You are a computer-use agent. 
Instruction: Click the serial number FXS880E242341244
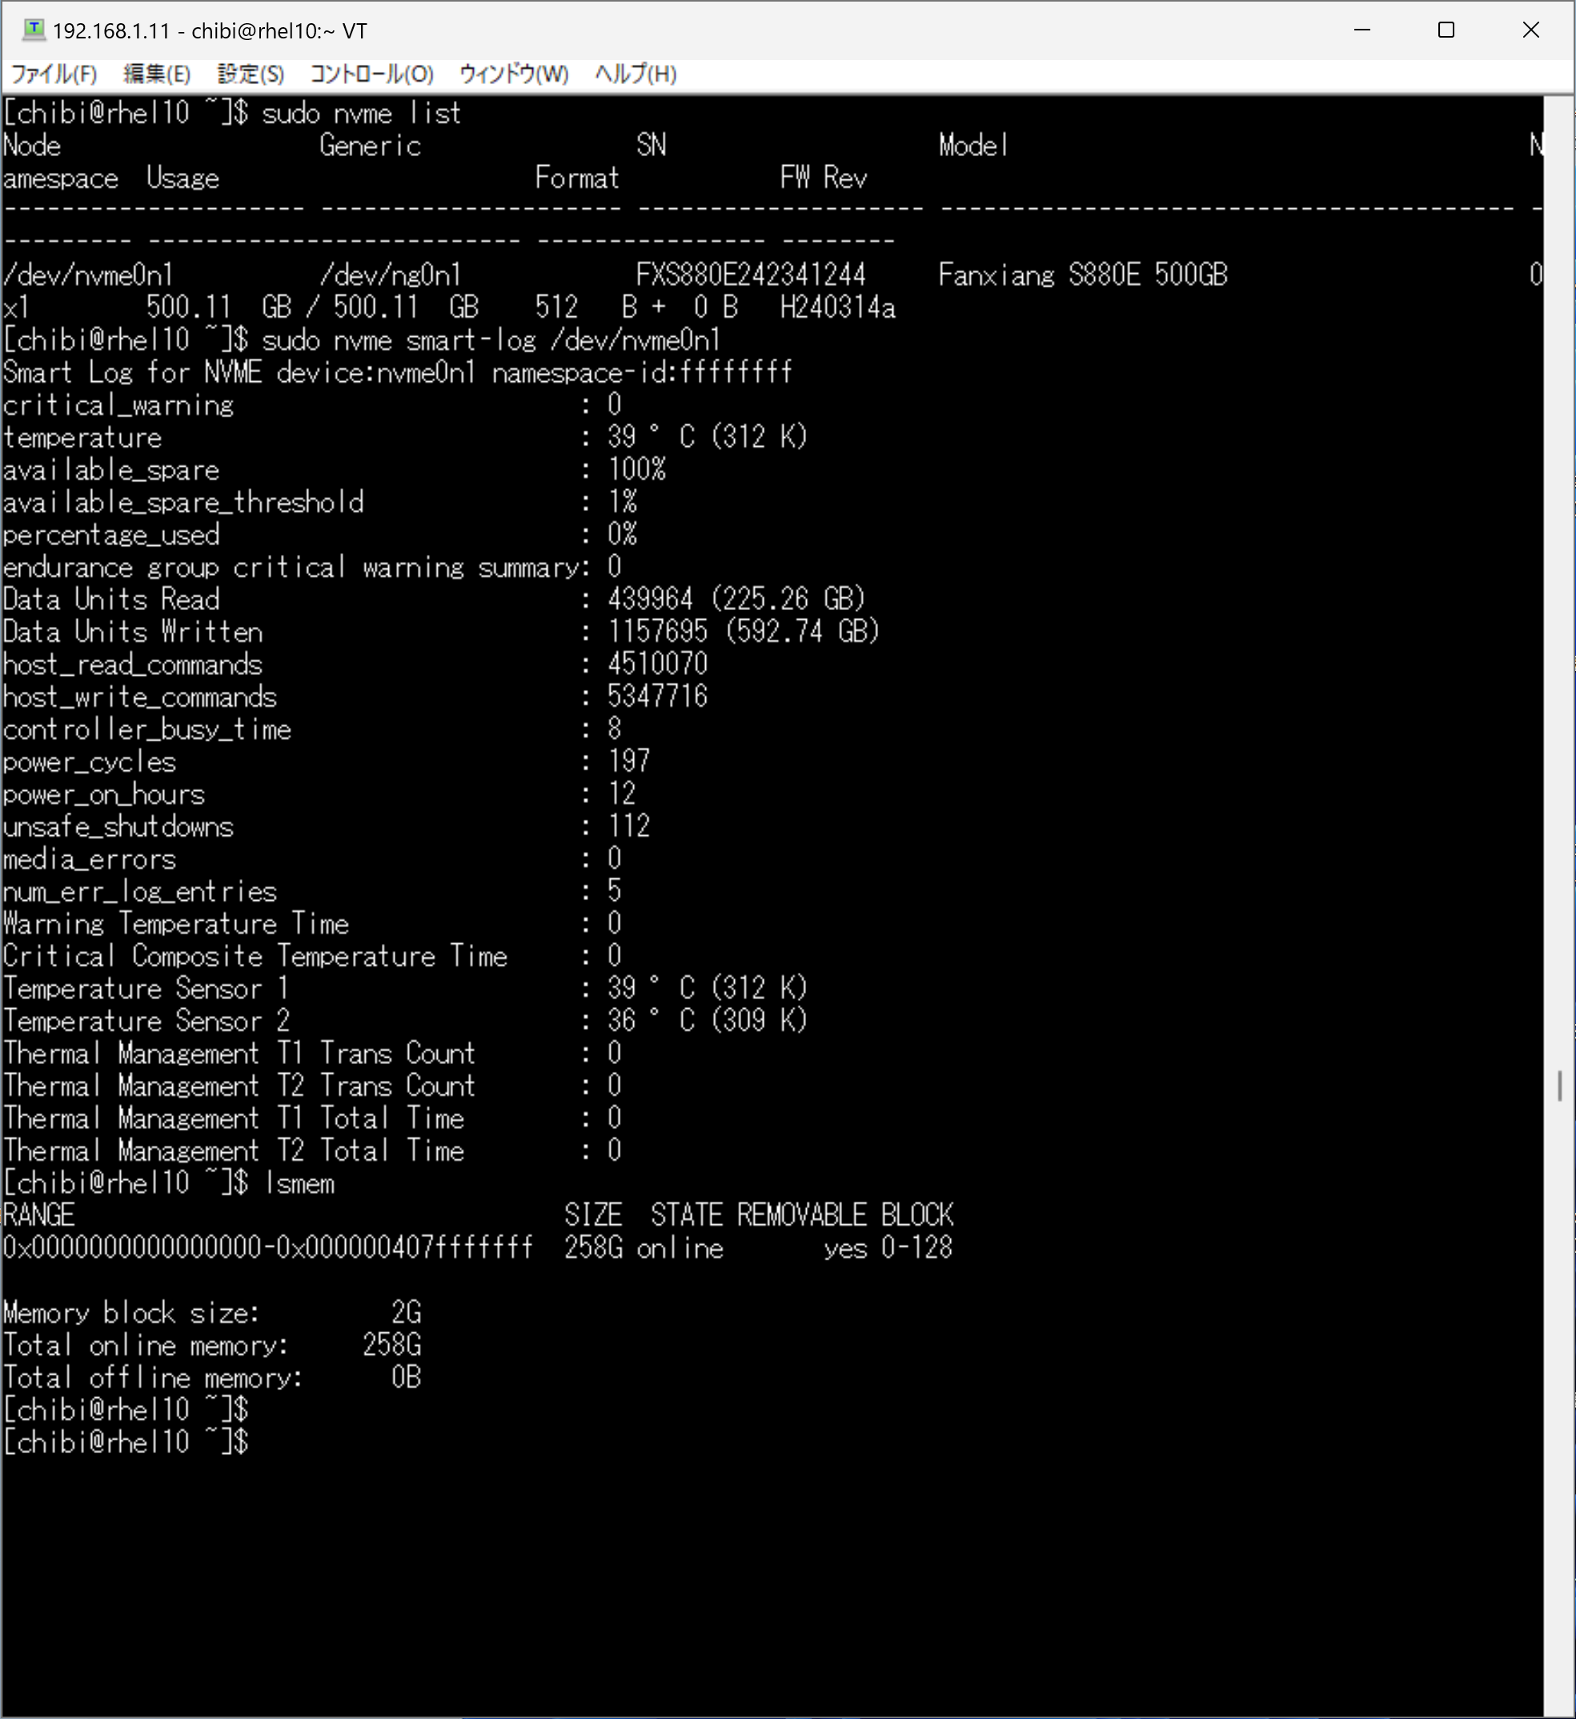[x=751, y=275]
